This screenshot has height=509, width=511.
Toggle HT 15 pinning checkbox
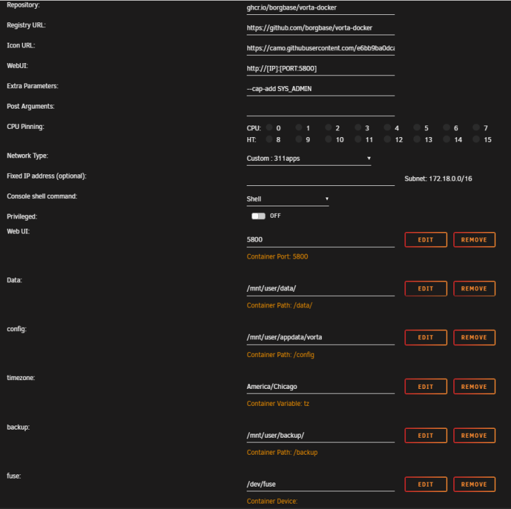(476, 139)
